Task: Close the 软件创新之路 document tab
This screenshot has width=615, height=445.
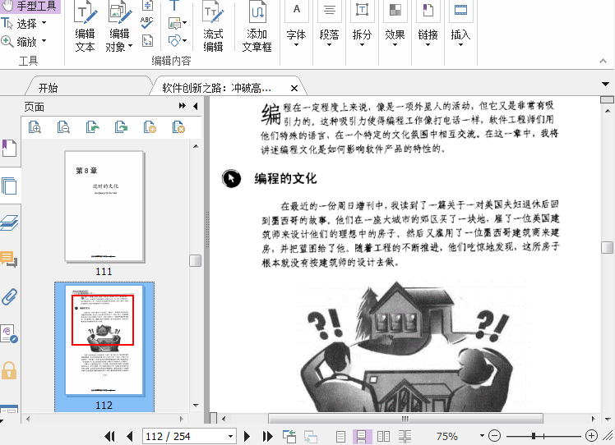Action: point(294,88)
